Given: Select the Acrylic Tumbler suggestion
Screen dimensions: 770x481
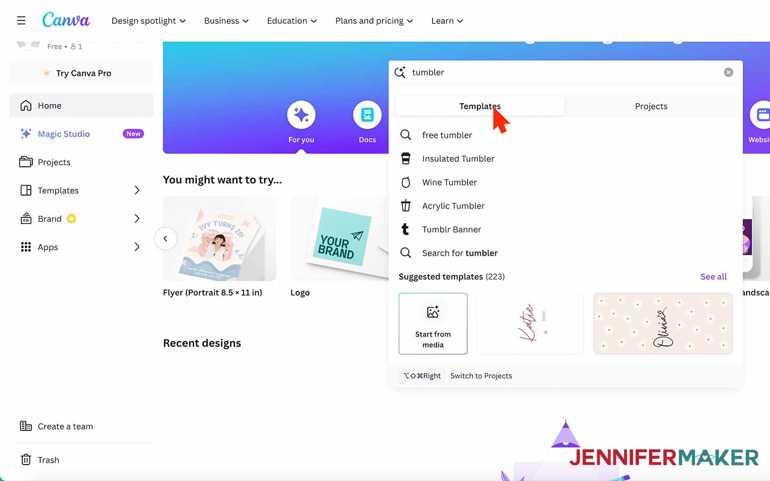Looking at the screenshot, I should pos(566,206).
